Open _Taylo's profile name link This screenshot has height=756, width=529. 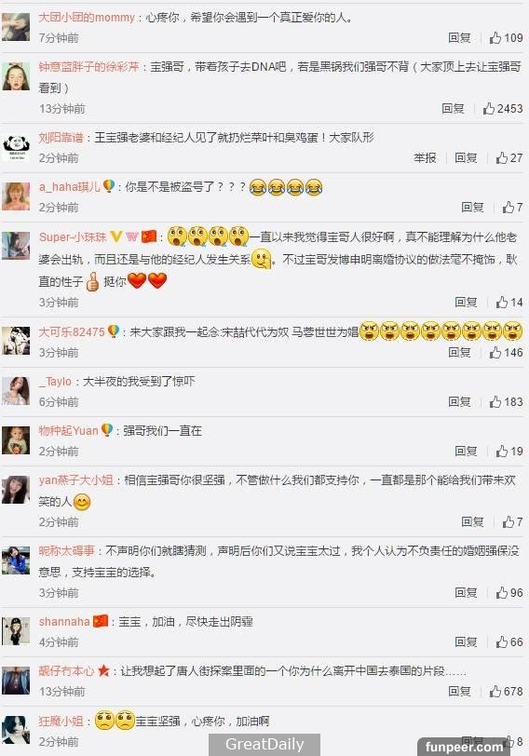(55, 382)
